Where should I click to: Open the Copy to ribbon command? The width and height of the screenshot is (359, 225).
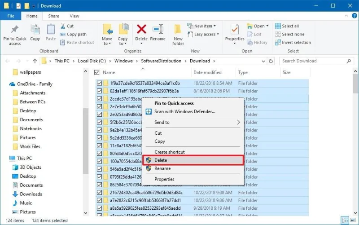[x=123, y=35]
